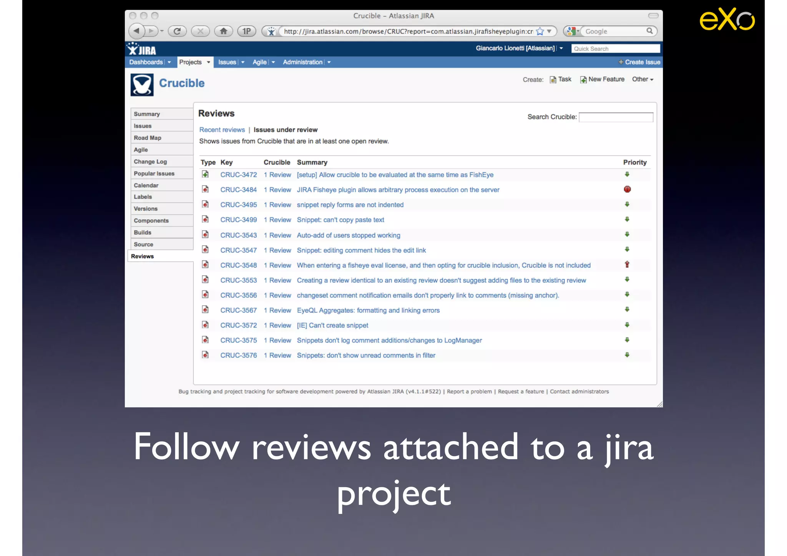Screen dimensions: 787x556
Task: Open the Calendar sidebar item
Action: [162, 185]
